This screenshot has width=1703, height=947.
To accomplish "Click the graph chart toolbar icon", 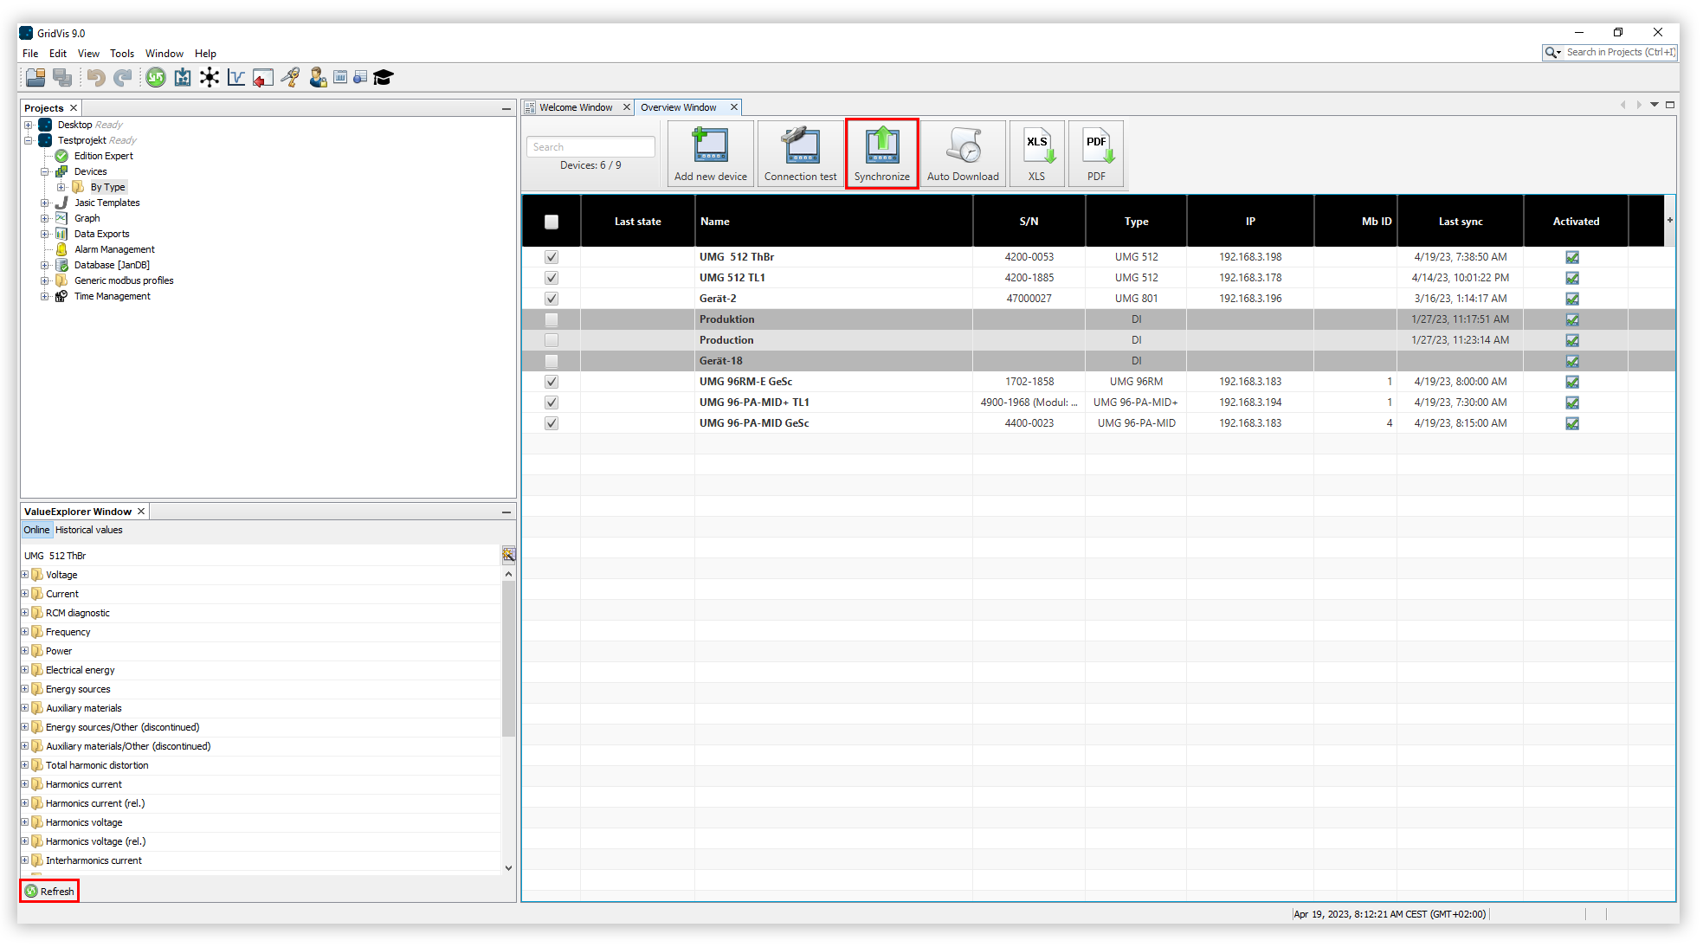I will (x=236, y=78).
